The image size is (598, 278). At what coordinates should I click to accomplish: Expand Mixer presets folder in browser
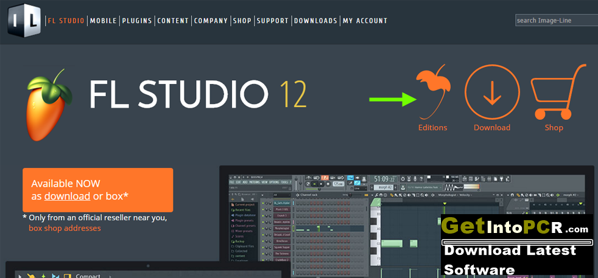242,231
